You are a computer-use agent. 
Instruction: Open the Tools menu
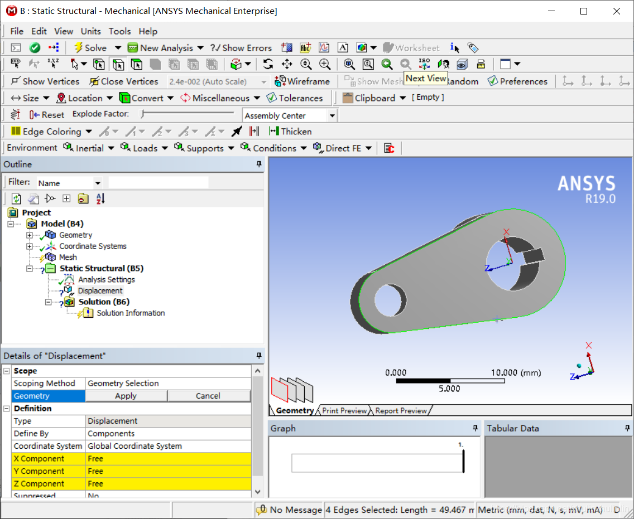(x=119, y=31)
